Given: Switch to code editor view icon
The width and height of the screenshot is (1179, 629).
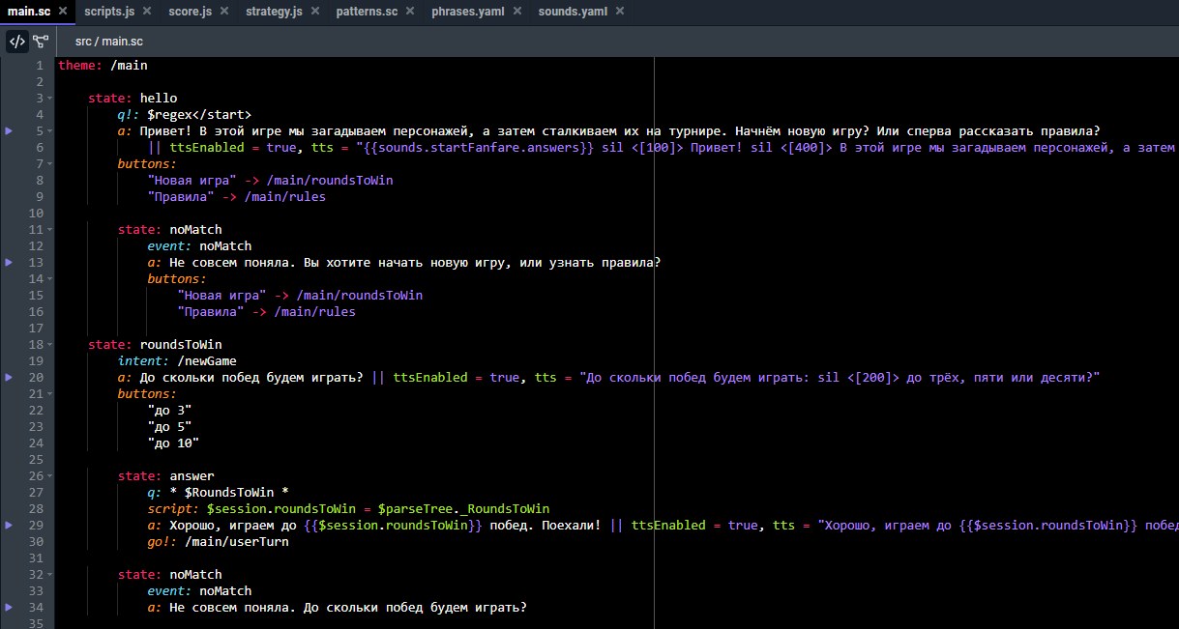Looking at the screenshot, I should coord(17,42).
